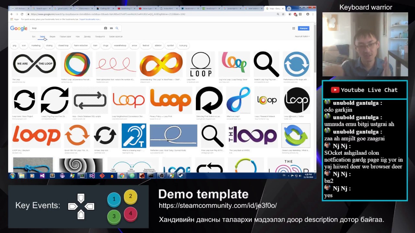Open the Windows Start menu

click(x=12, y=176)
